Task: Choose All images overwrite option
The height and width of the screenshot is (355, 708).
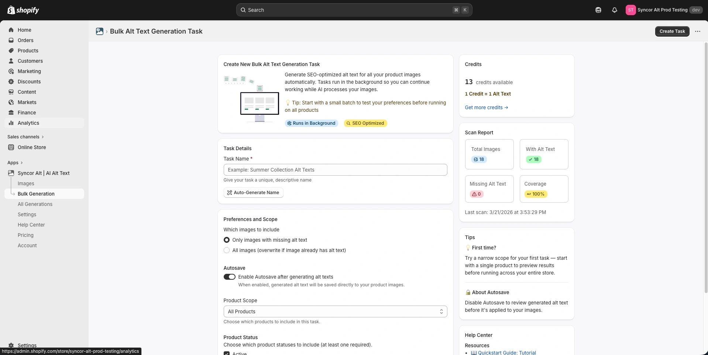Action: point(226,250)
